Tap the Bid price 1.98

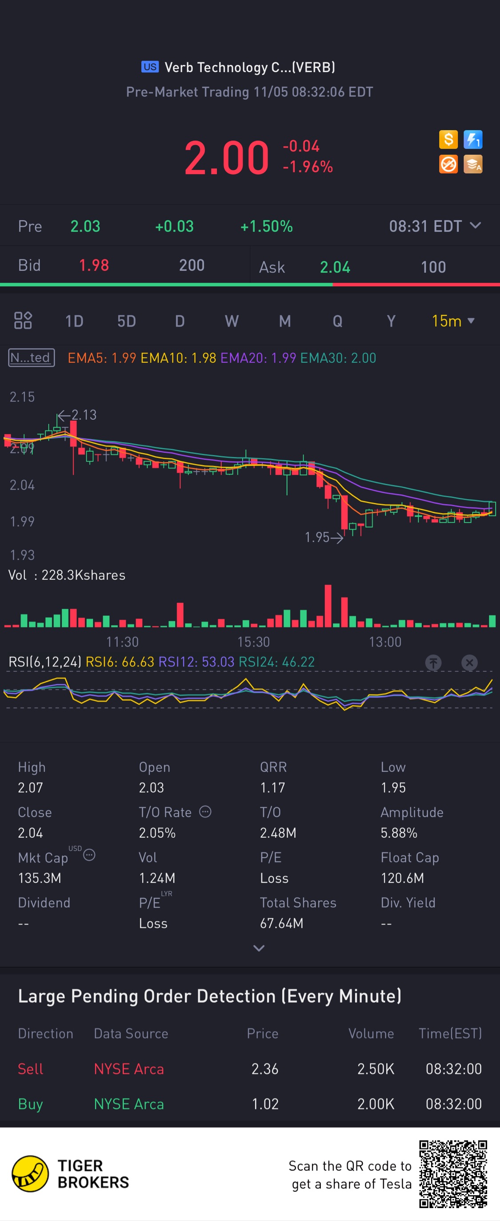click(x=94, y=265)
